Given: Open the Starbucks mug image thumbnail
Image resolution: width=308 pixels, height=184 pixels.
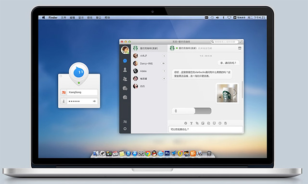Looking at the screenshot, I should point(227,93).
